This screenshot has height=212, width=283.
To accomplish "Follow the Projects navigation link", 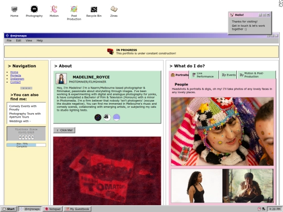I will [16, 75].
